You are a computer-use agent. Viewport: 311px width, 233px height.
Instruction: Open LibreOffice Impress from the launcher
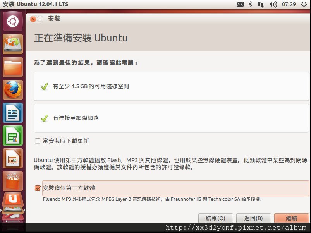point(13,158)
